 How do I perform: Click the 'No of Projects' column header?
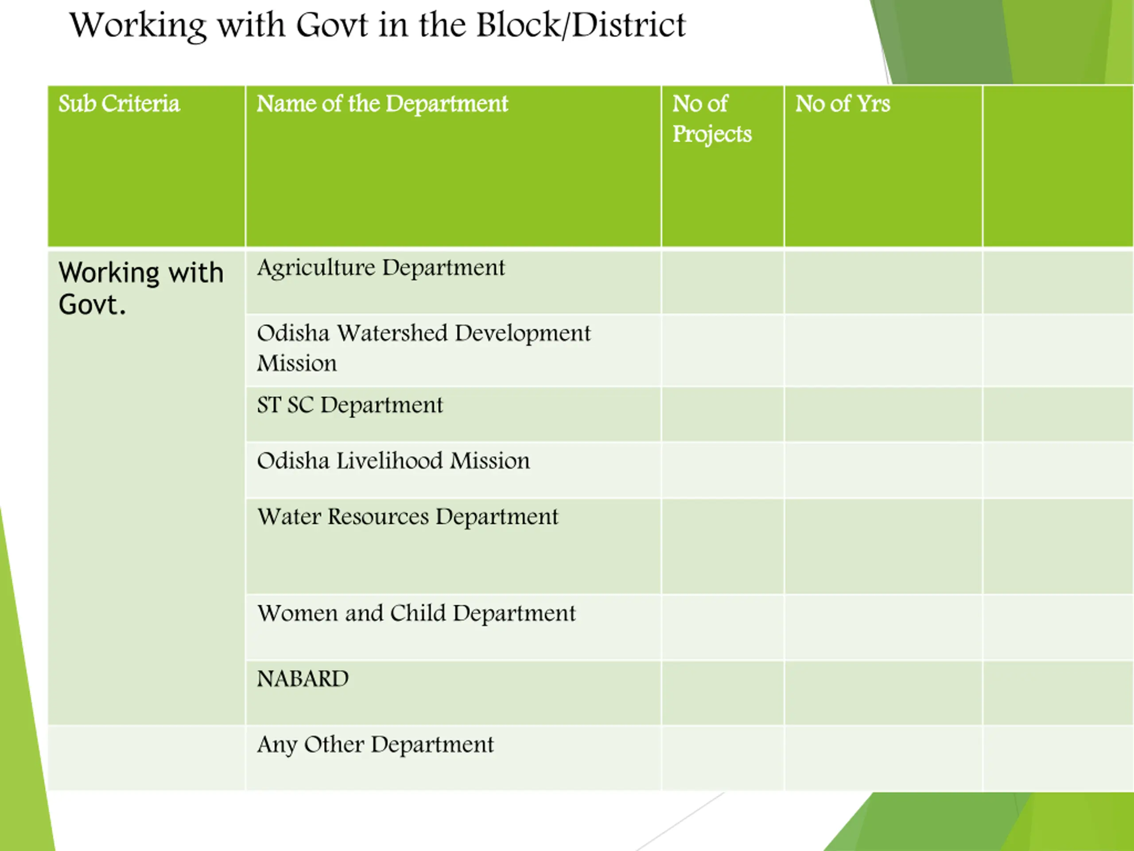722,166
